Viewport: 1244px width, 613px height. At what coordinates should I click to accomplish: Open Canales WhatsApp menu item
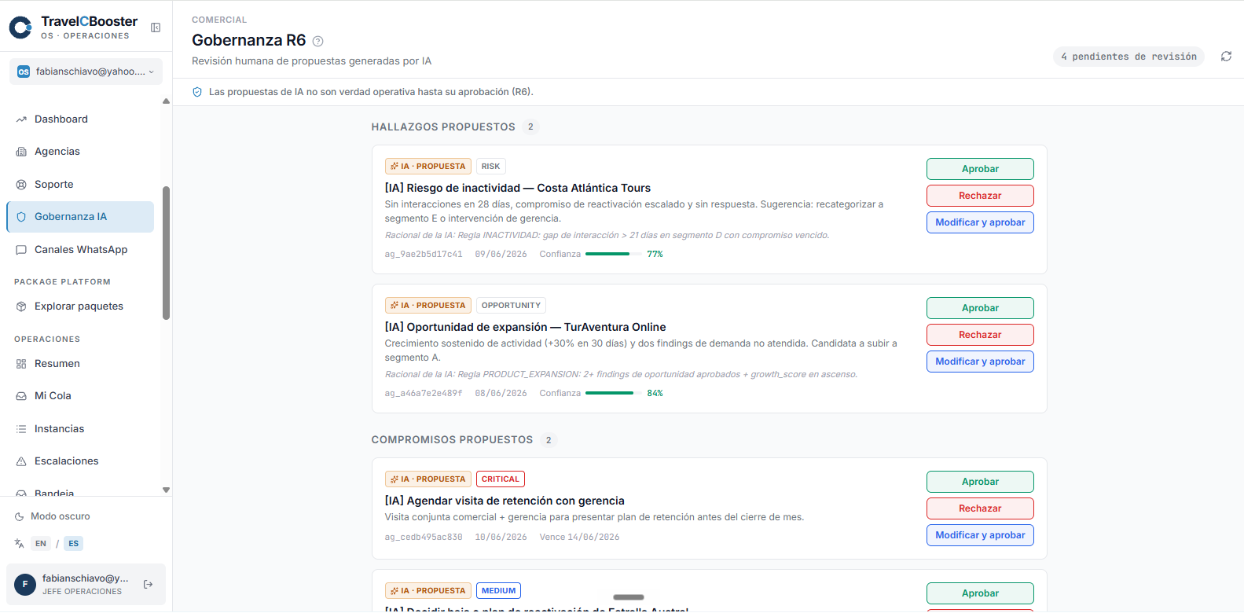[80, 250]
